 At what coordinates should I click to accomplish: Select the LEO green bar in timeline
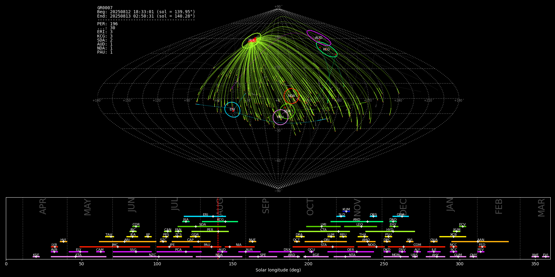click(x=360, y=227)
